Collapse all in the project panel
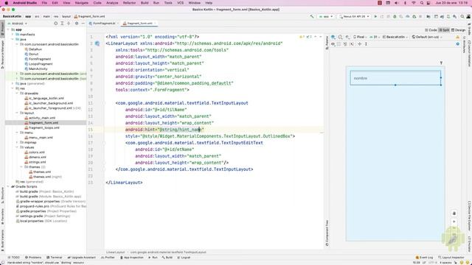This screenshot has width=472, height=265. [x=69, y=24]
